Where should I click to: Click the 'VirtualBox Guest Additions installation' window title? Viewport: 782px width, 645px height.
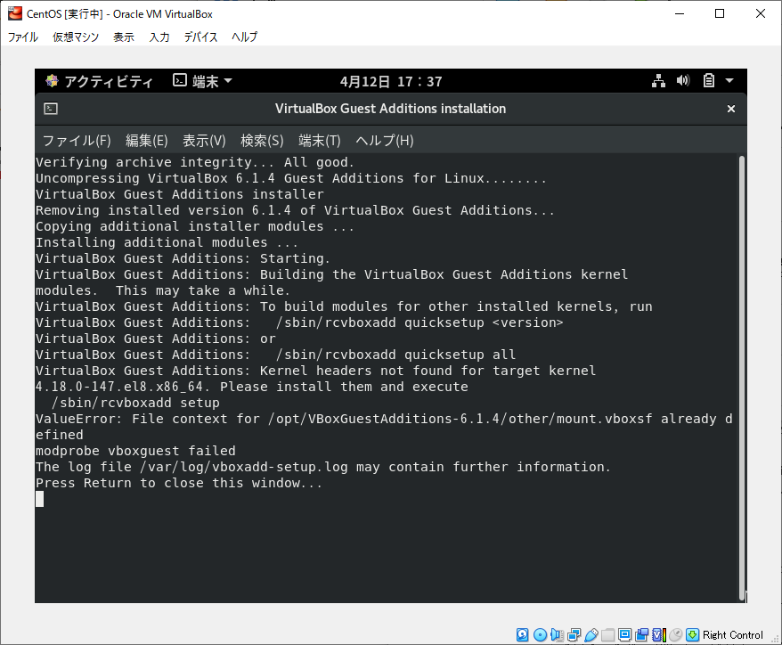[390, 109]
